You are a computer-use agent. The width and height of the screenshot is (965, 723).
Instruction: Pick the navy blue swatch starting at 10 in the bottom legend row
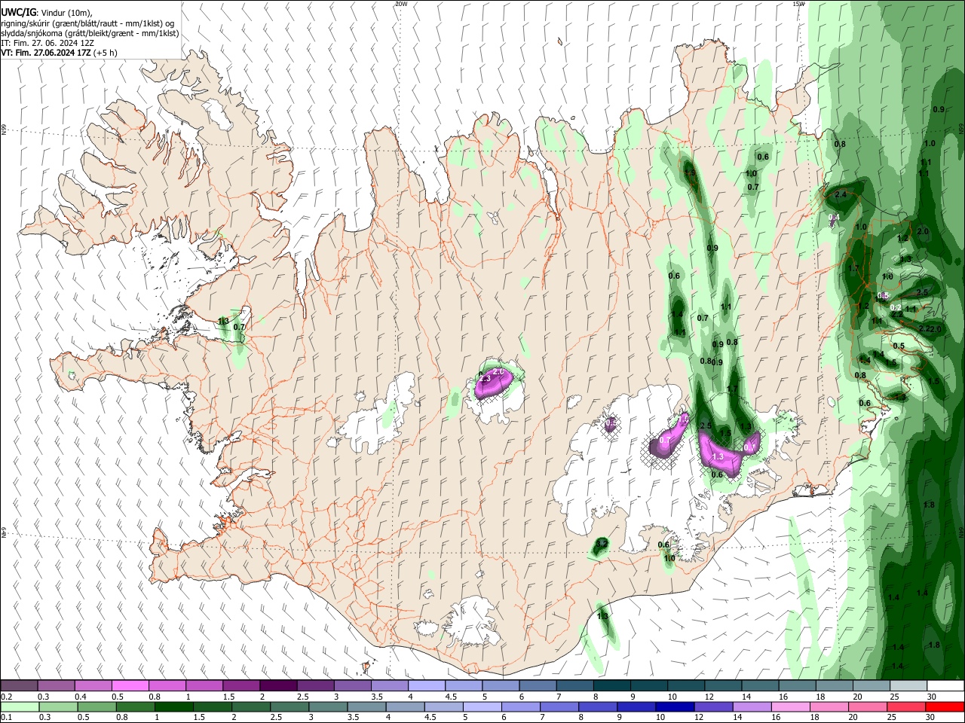click(675, 706)
